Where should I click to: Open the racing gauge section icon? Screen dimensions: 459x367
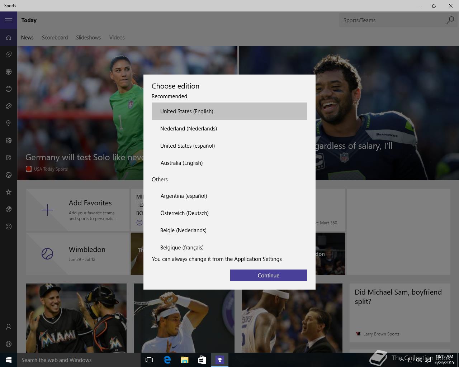(9, 158)
